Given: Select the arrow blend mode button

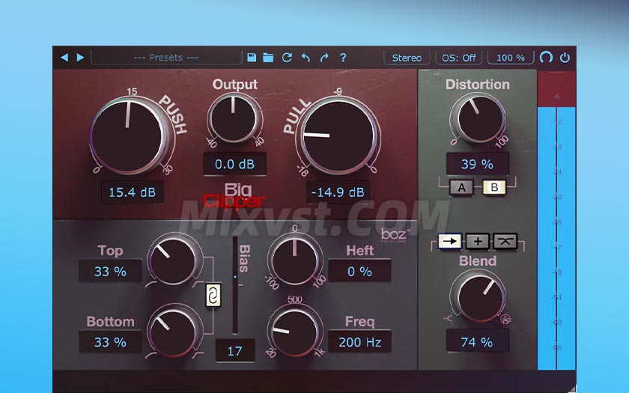Looking at the screenshot, I should [x=451, y=241].
